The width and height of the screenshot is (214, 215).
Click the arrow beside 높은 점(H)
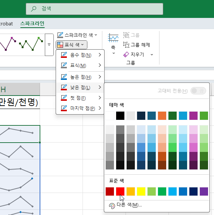coord(100,77)
